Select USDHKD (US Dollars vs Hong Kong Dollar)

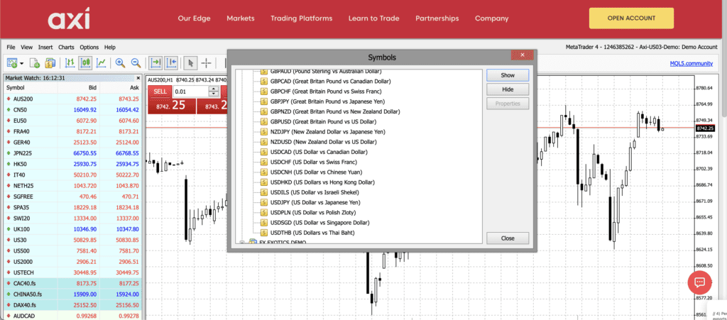pos(322,182)
